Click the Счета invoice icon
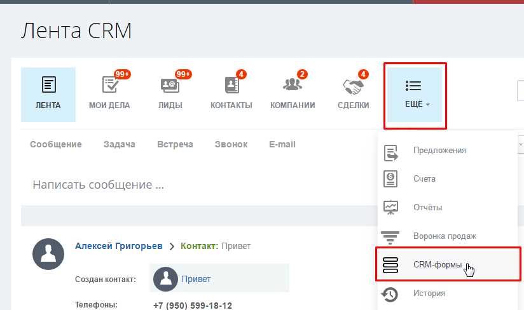The width and height of the screenshot is (524, 310). pos(390,179)
